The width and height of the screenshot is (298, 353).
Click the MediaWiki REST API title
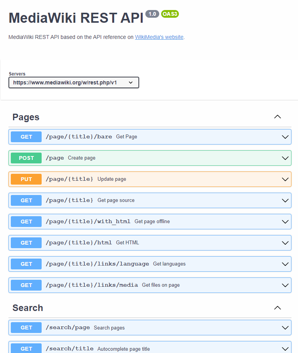[76, 18]
